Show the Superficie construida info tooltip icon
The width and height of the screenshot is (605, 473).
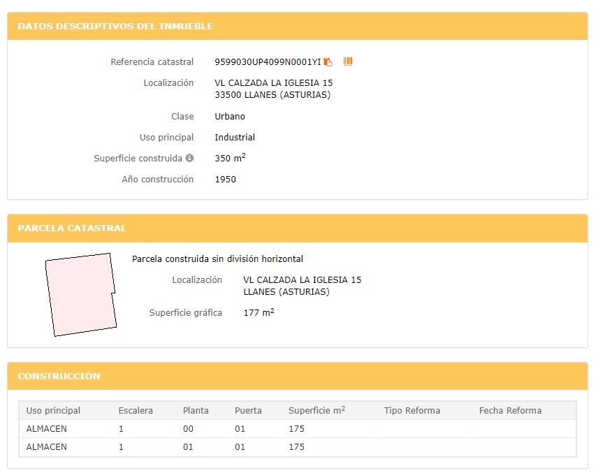[x=189, y=158]
